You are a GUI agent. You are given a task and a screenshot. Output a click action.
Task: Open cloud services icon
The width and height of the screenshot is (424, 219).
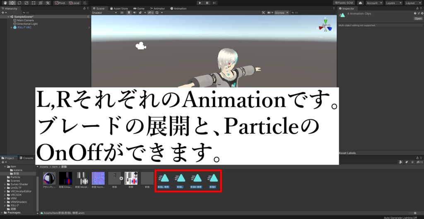(x=361, y=3)
